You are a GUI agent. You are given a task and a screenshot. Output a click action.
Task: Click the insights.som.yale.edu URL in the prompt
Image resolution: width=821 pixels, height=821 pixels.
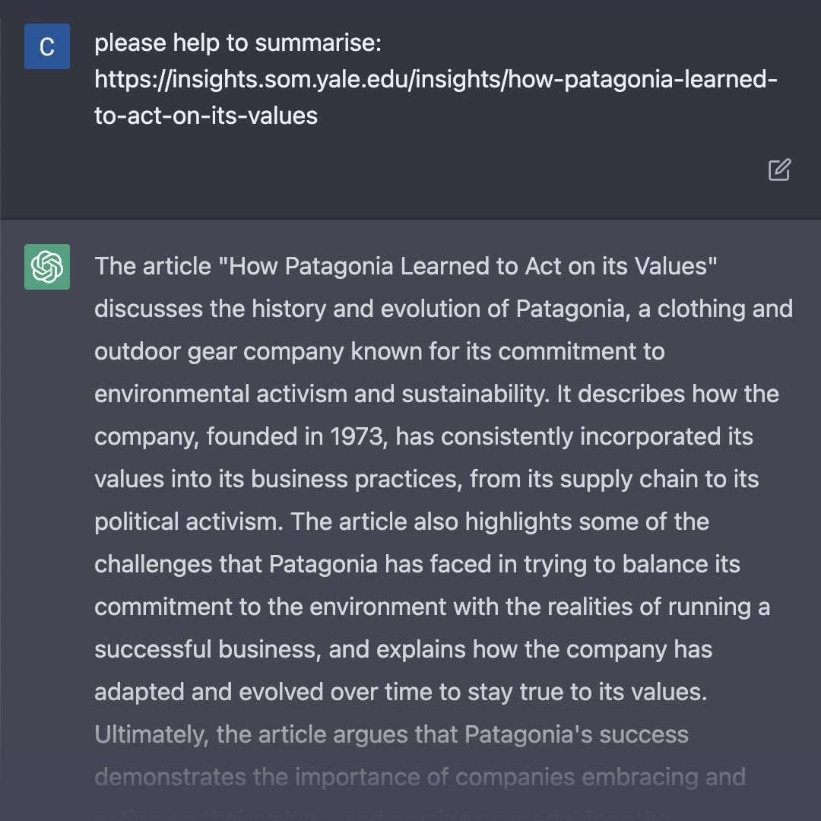(x=436, y=80)
